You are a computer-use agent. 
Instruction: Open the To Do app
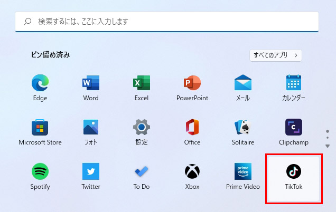tap(142, 172)
